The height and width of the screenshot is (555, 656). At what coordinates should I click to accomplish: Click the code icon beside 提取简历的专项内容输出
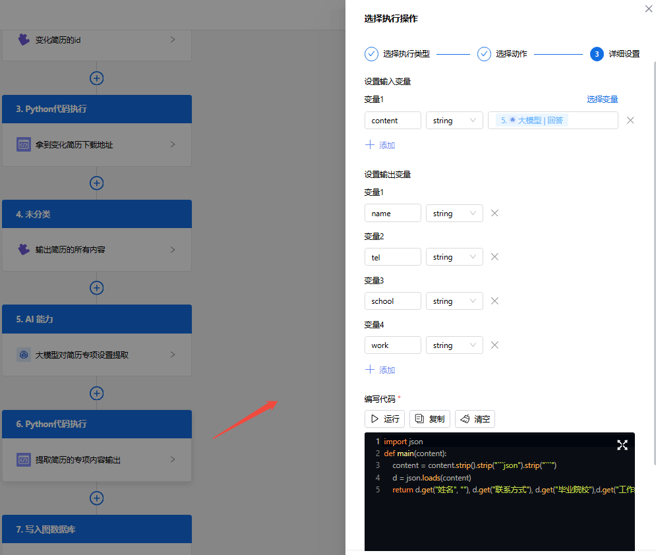[24, 459]
